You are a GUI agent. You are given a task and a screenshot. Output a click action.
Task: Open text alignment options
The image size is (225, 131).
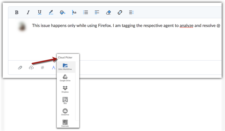click(x=97, y=12)
